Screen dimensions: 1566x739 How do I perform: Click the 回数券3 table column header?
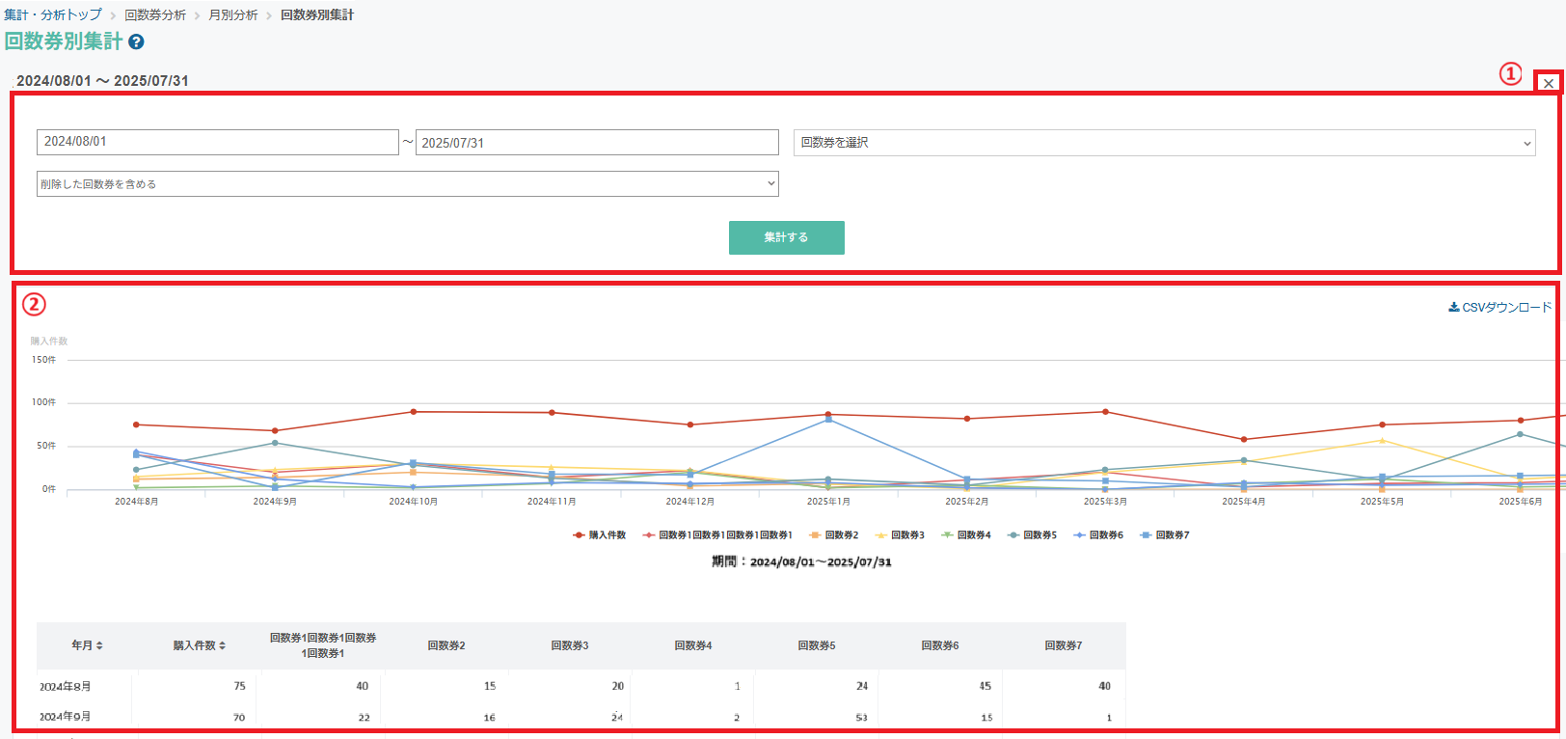[x=570, y=645]
